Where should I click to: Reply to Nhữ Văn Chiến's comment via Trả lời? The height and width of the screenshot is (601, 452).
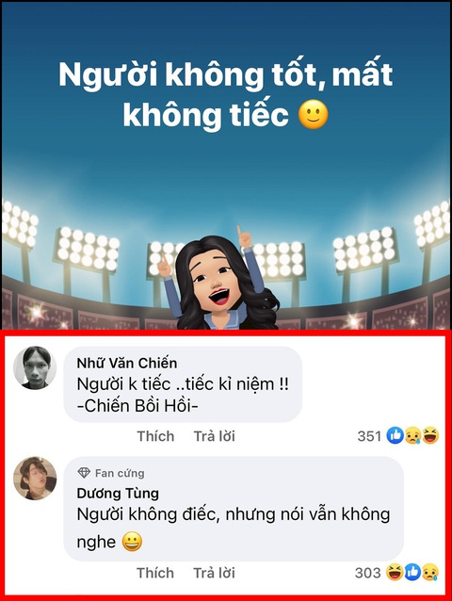pyautogui.click(x=214, y=436)
